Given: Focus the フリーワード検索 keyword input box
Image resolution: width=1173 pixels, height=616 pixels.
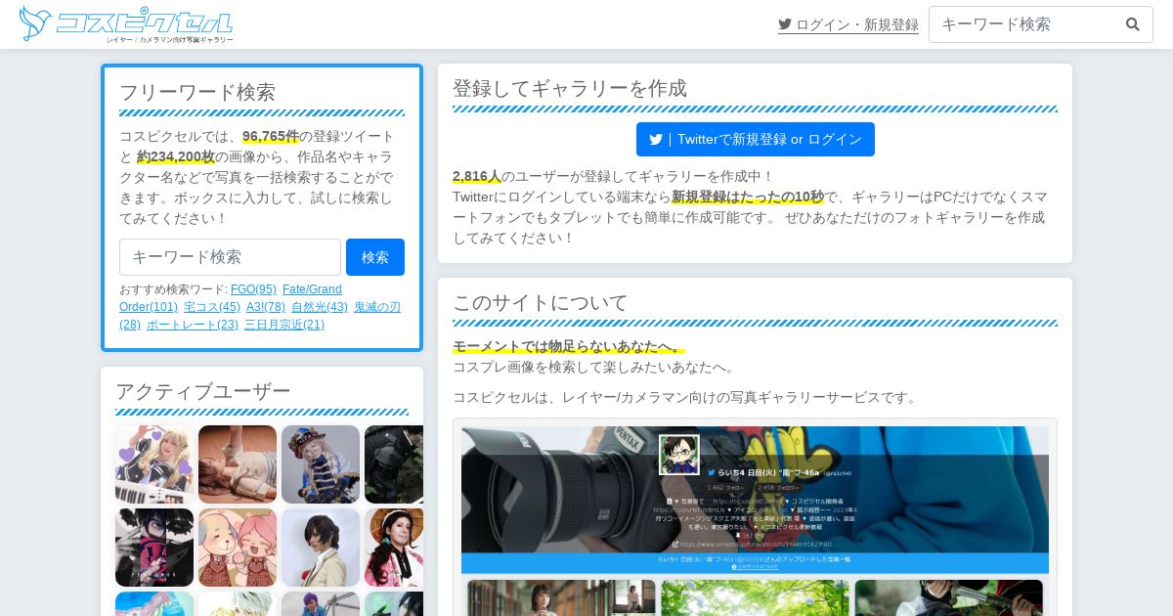Looking at the screenshot, I should [x=230, y=257].
